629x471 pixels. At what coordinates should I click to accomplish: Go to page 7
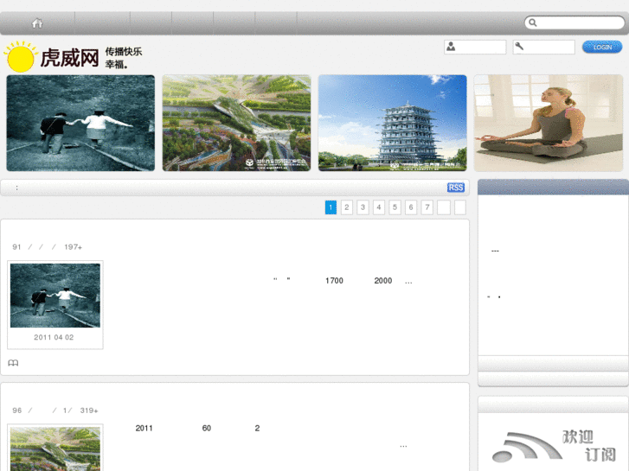pos(427,207)
